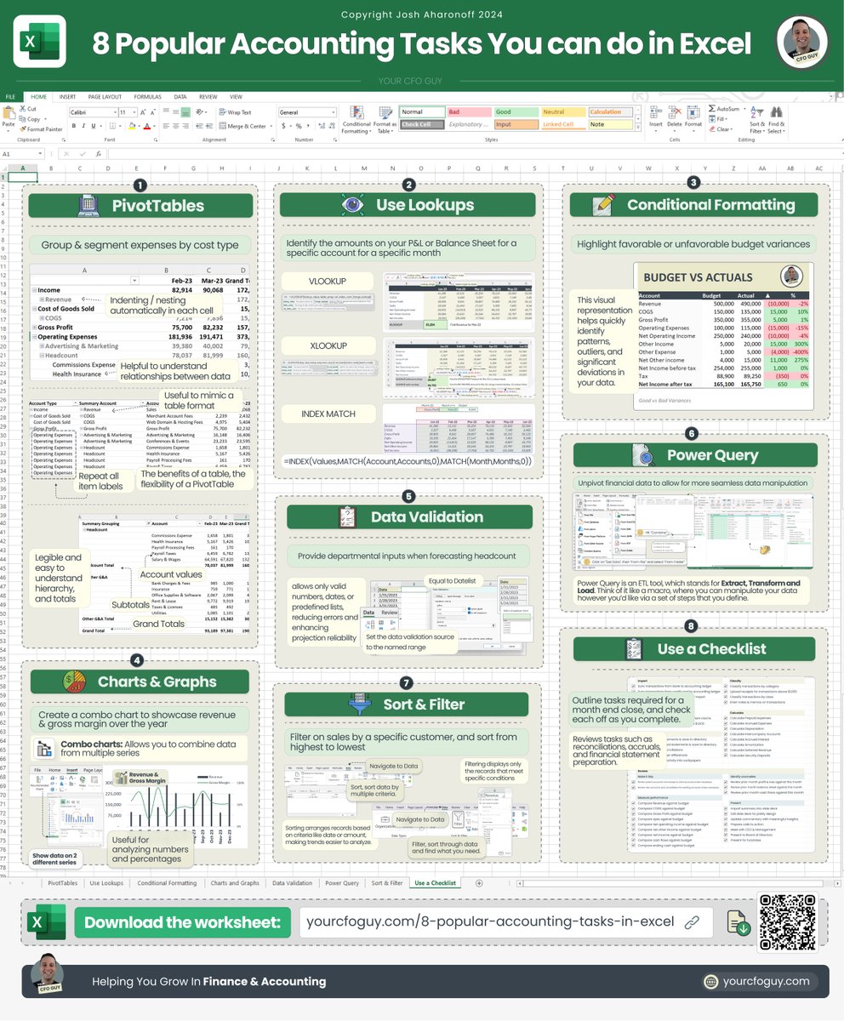Viewport: 844px width, 1021px height.
Task: Open the Use Lookups sheet tab
Action: coord(106,883)
